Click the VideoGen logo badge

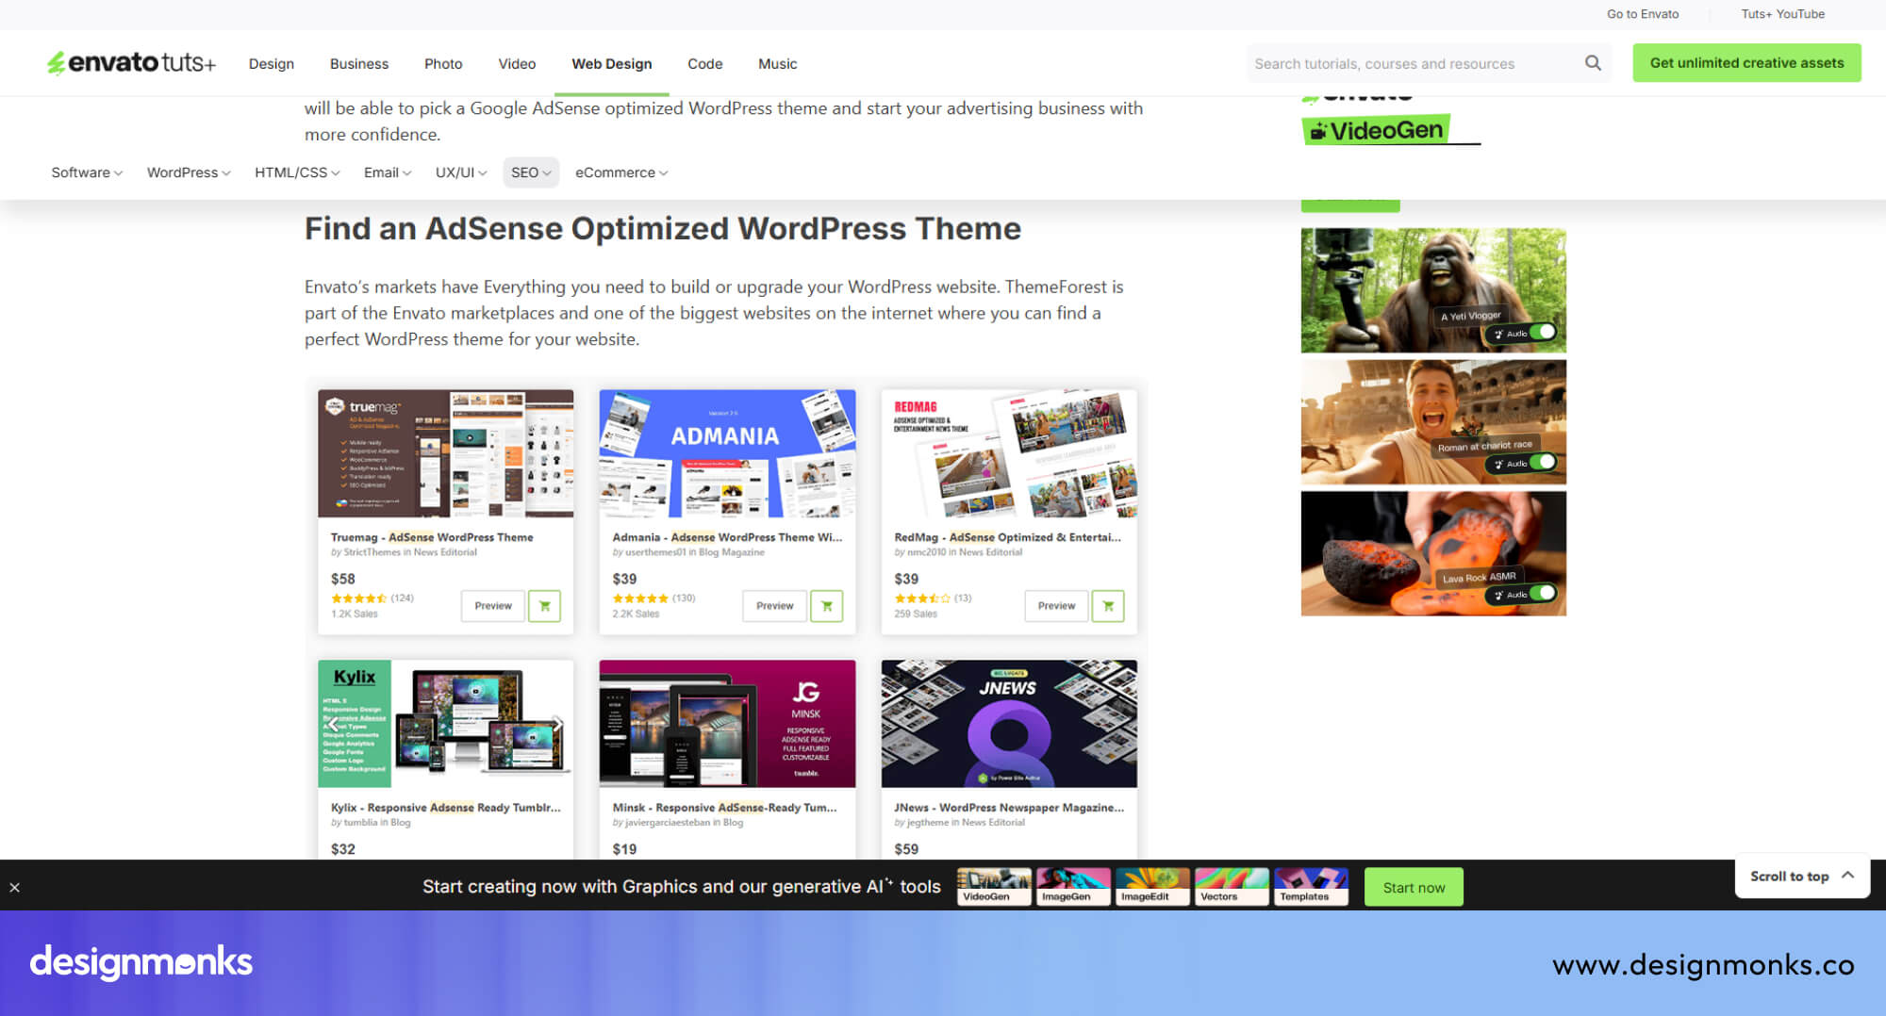(1376, 130)
